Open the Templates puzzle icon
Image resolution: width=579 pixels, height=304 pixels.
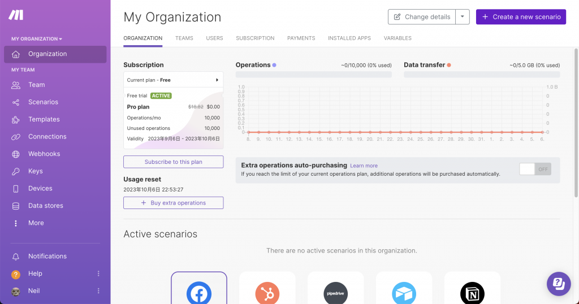pos(15,120)
